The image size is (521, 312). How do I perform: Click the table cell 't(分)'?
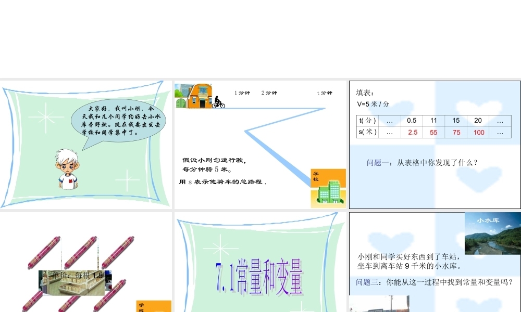tap(367, 121)
